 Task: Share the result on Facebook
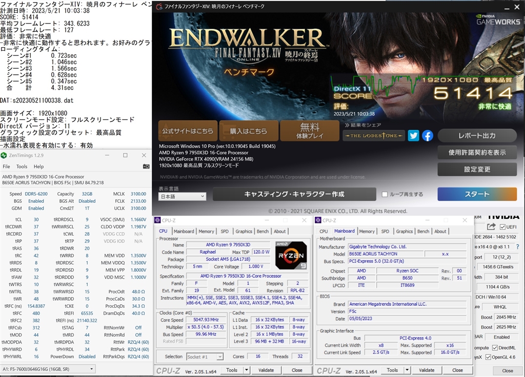pos(427,135)
